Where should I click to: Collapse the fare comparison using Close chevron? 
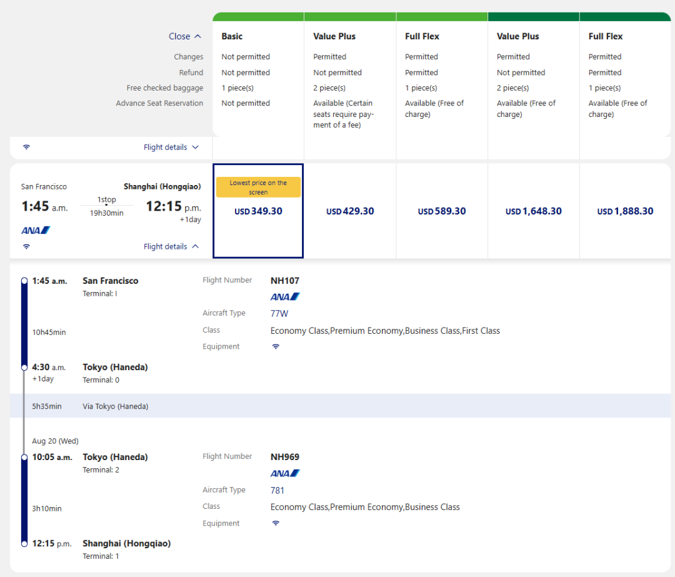pos(185,36)
